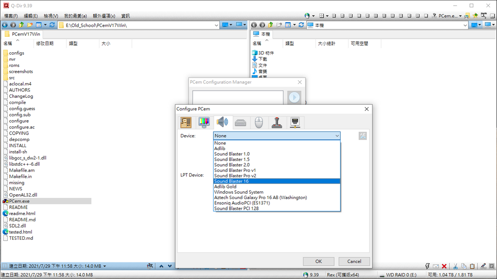This screenshot has width=497, height=279.
Task: Select readme.html file
Action: 19,213
